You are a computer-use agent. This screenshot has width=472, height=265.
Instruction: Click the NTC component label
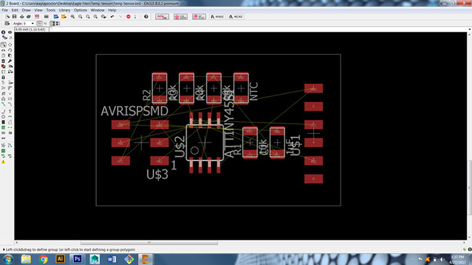pyautogui.click(x=254, y=91)
